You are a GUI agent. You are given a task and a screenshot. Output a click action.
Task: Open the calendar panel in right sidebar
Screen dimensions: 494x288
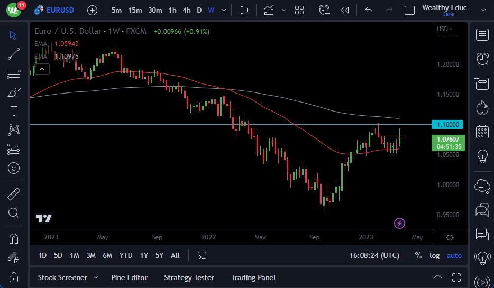click(x=482, y=132)
